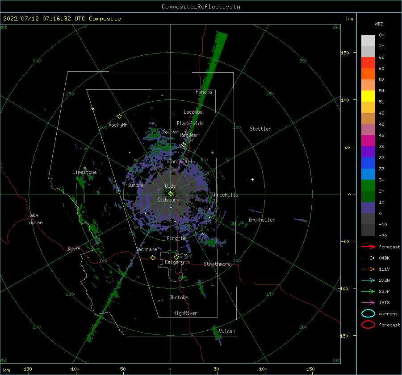
Task: Click the green 22JP arrow in legend
Action: (368, 291)
